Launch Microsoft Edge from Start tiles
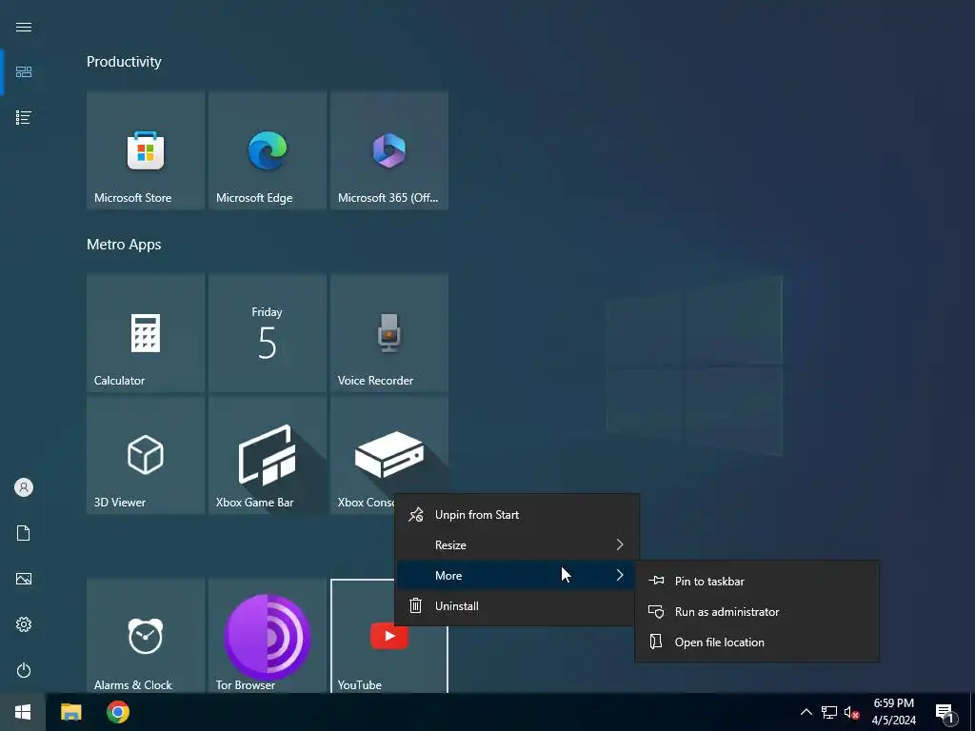Screen dimensions: 975x731 268,150
